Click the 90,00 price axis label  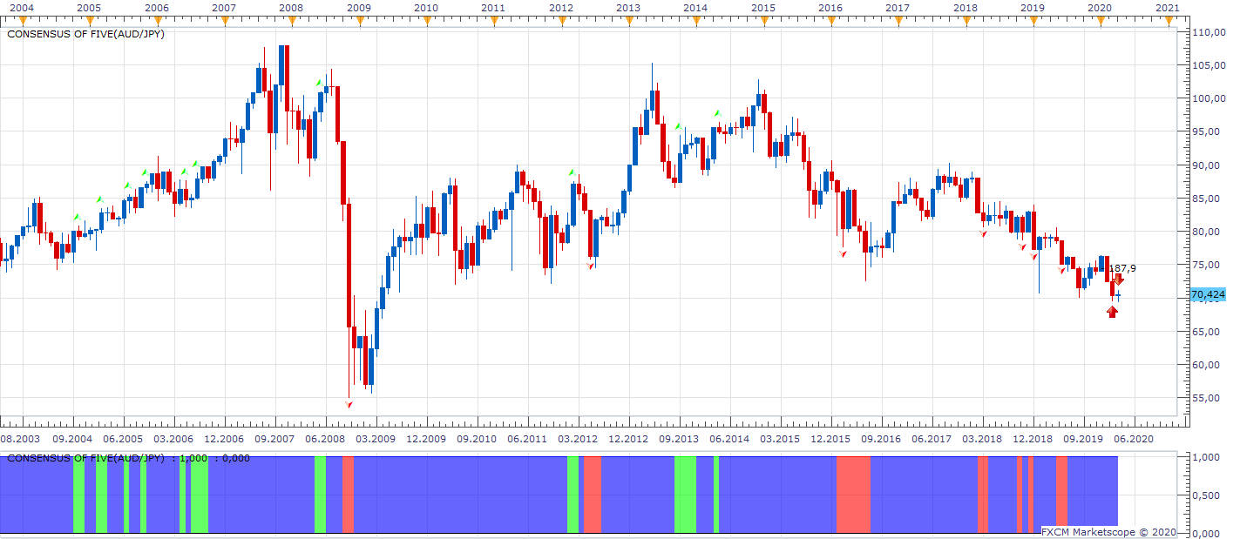coord(1207,165)
